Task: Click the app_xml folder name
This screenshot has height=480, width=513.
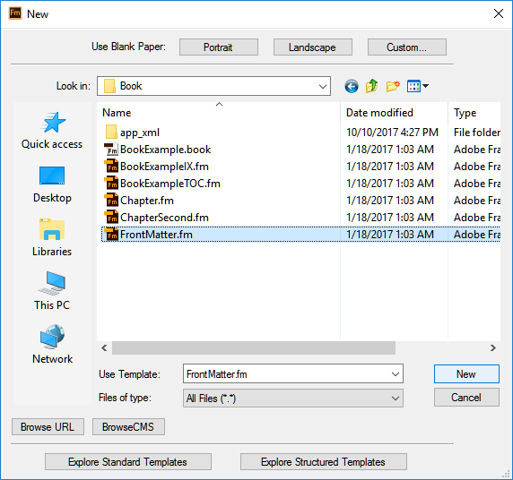Action: [x=140, y=133]
